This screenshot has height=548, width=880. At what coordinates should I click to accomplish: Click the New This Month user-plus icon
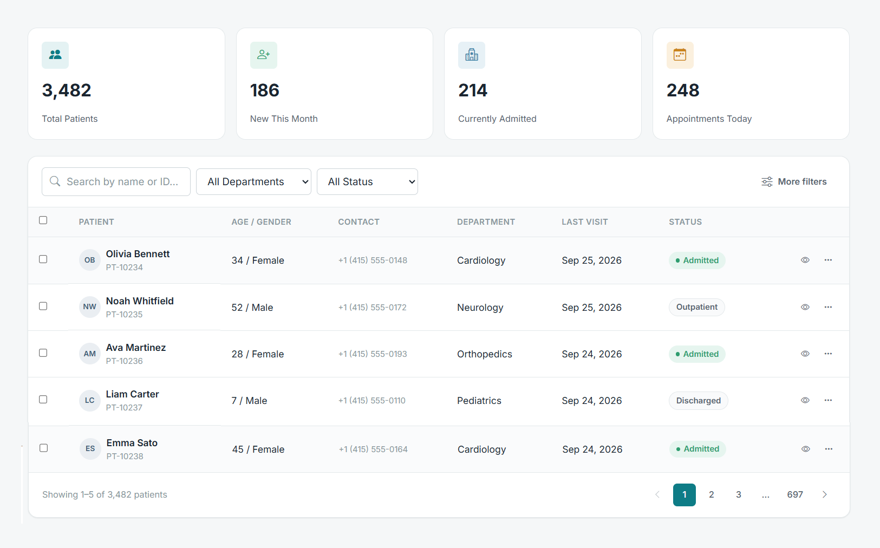[264, 55]
